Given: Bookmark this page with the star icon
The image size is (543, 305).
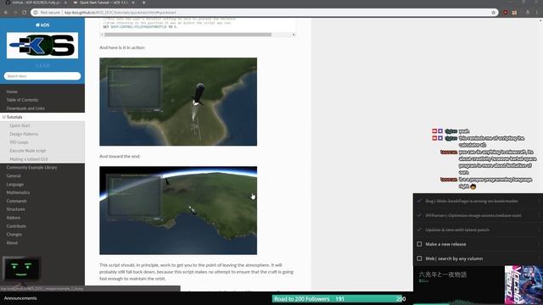Looking at the screenshot, I should point(493,13).
